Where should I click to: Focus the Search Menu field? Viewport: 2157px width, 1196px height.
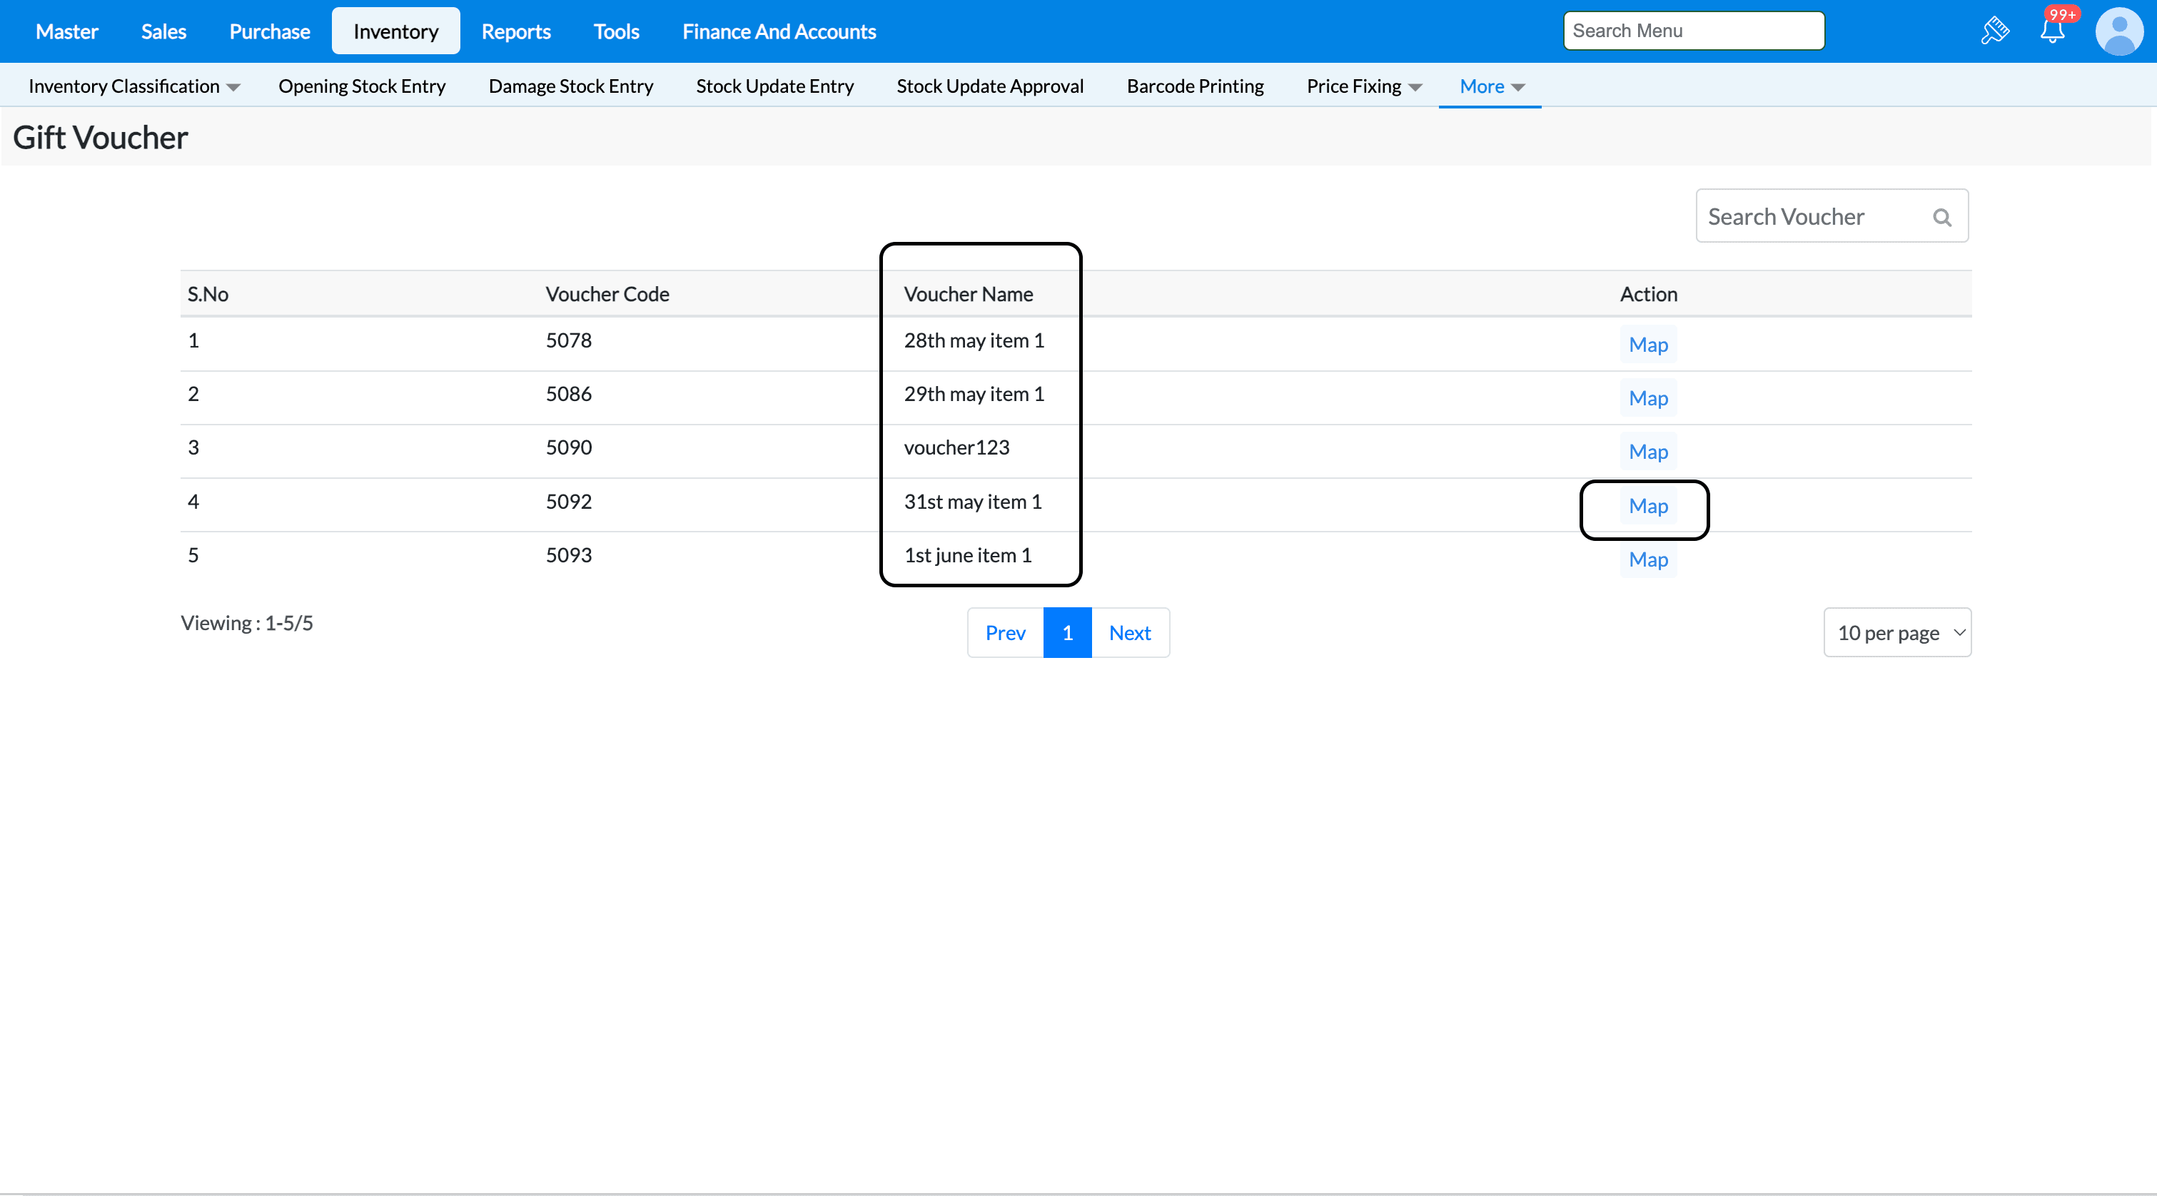(1693, 31)
